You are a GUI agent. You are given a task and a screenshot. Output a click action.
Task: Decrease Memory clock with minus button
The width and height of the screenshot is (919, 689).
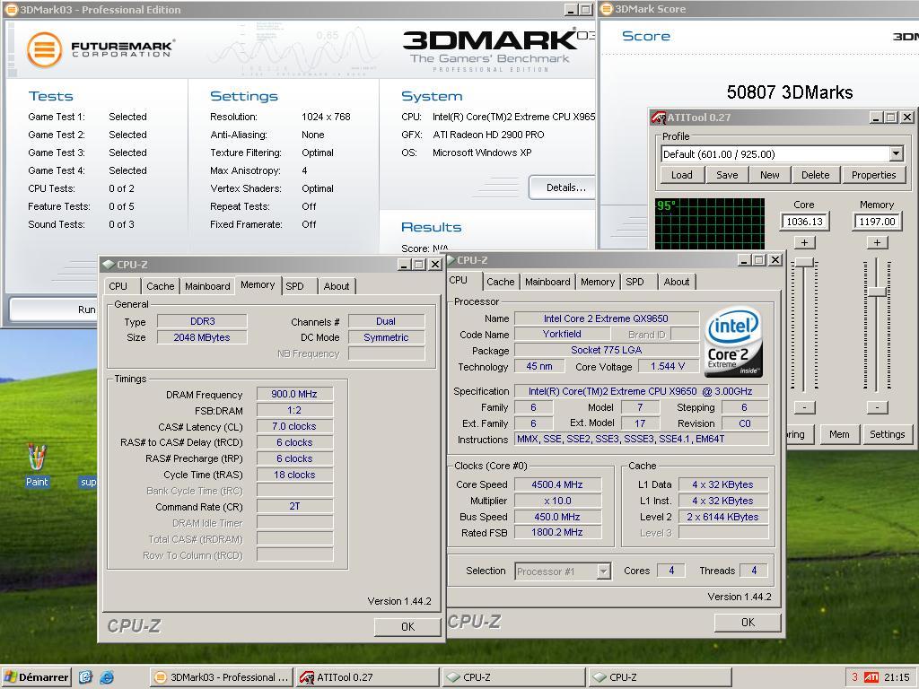coord(877,407)
